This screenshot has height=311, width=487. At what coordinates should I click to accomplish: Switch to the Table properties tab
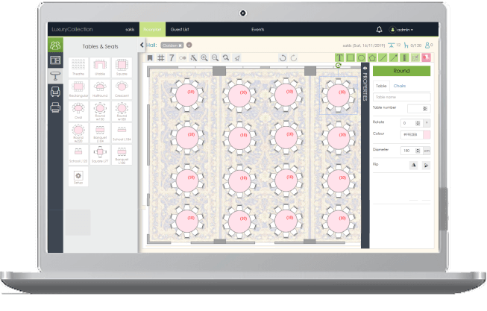click(381, 86)
